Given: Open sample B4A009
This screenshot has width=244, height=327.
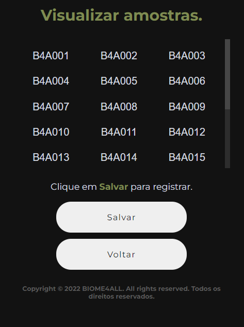Looking at the screenshot, I should (x=187, y=107).
